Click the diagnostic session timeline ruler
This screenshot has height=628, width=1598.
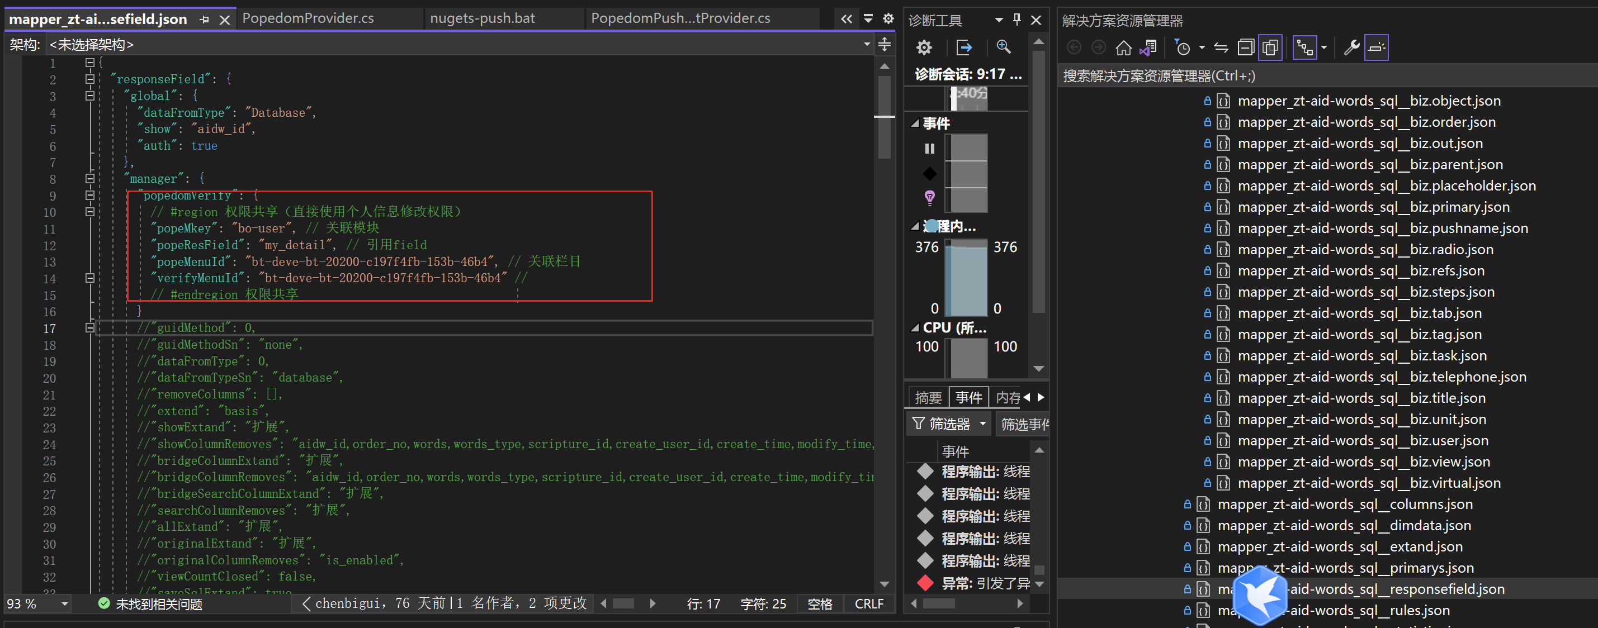point(967,98)
